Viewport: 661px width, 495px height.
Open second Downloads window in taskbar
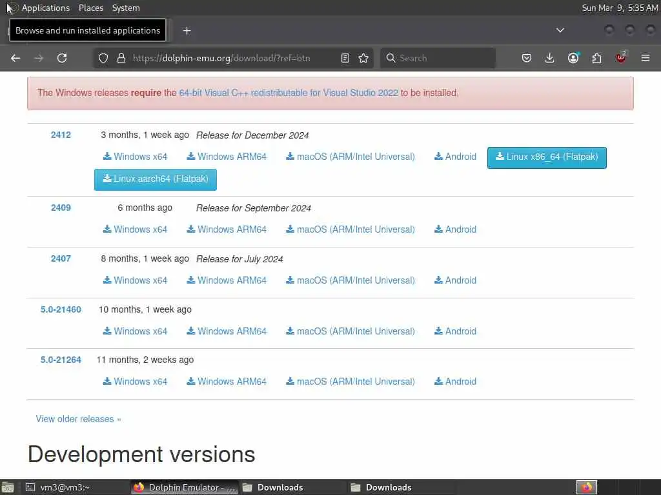401,487
